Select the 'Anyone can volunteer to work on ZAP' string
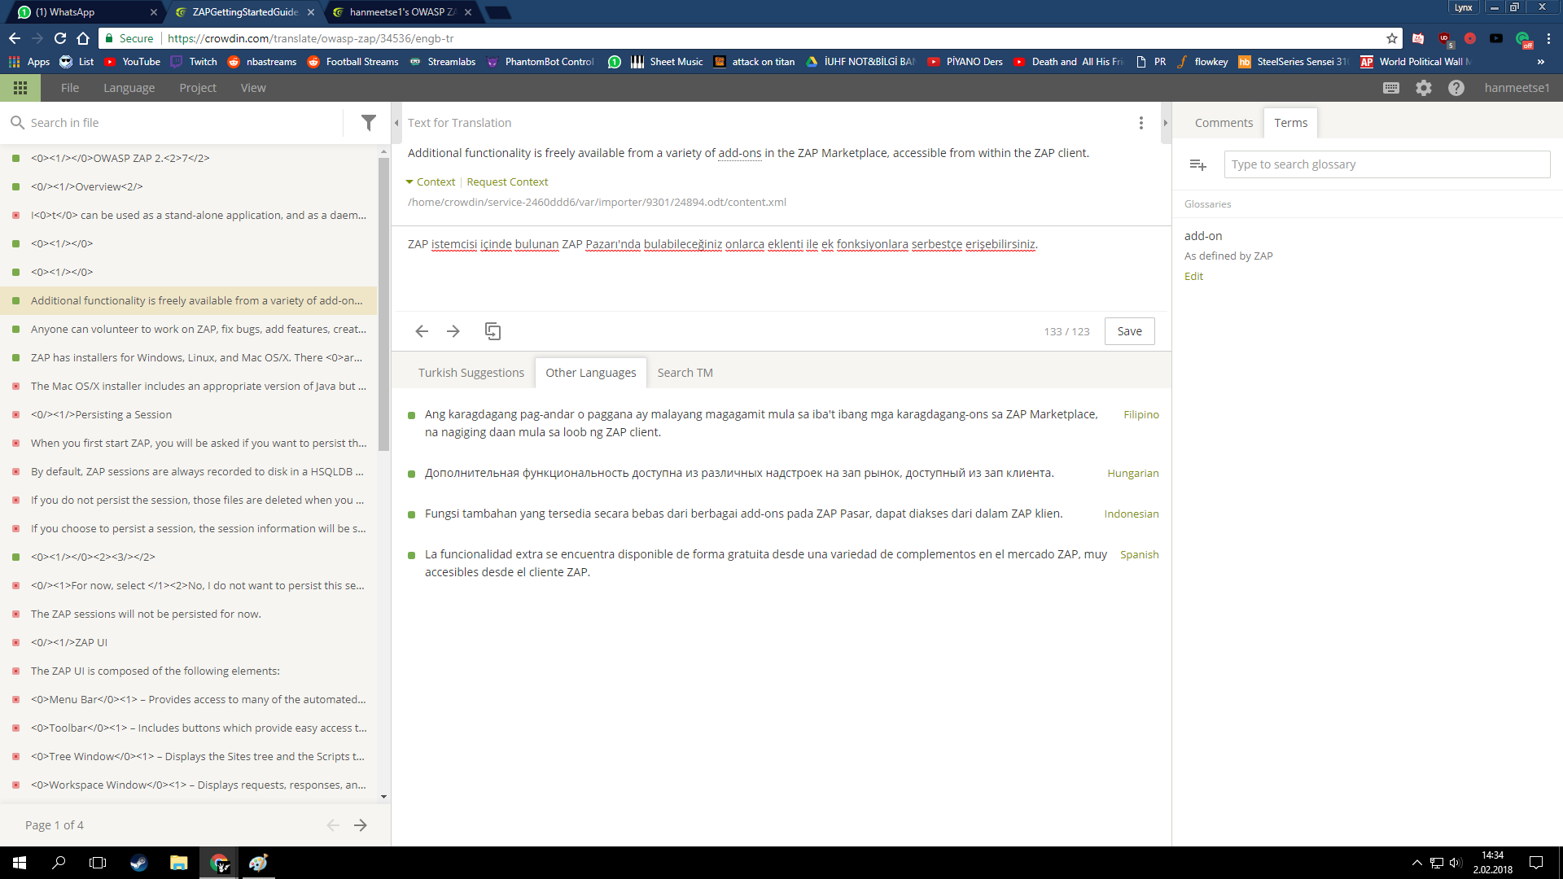Image resolution: width=1563 pixels, height=879 pixels. (x=189, y=329)
